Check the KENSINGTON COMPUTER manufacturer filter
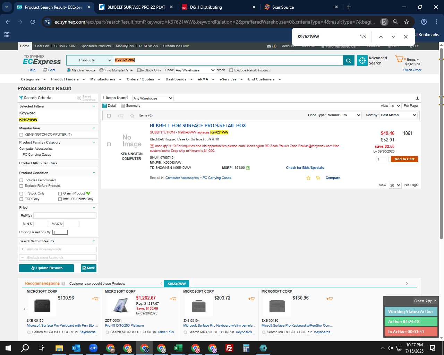 21,135
